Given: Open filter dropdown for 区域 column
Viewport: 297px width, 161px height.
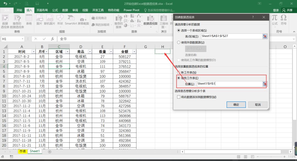Looking at the screenshot, I should tap(67, 52).
